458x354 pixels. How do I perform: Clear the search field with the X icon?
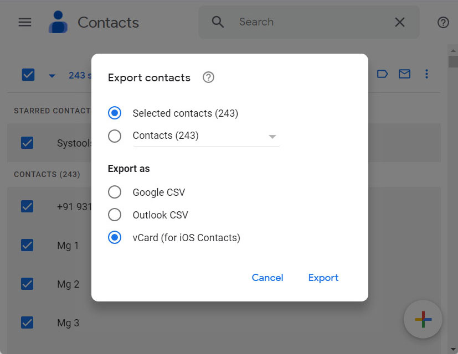tap(400, 22)
